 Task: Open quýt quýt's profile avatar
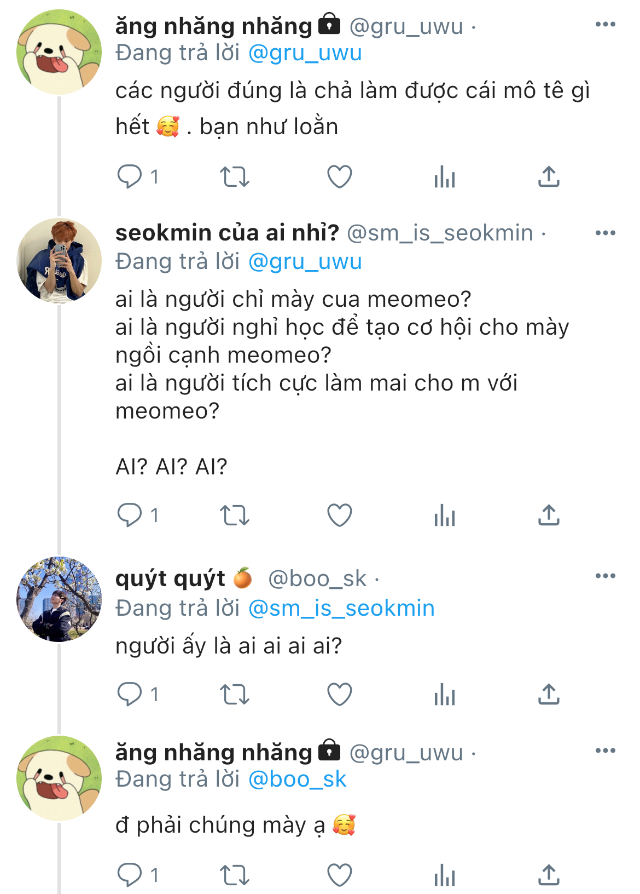click(59, 599)
